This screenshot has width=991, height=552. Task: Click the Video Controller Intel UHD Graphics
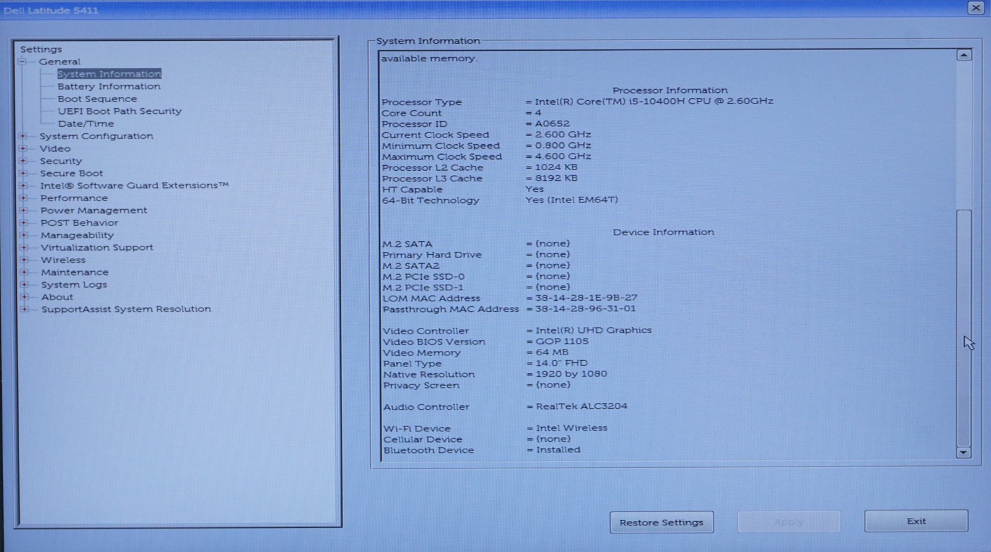click(x=593, y=330)
